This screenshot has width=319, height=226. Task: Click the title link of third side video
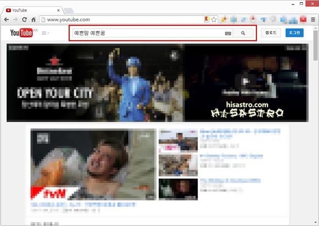[230, 180]
